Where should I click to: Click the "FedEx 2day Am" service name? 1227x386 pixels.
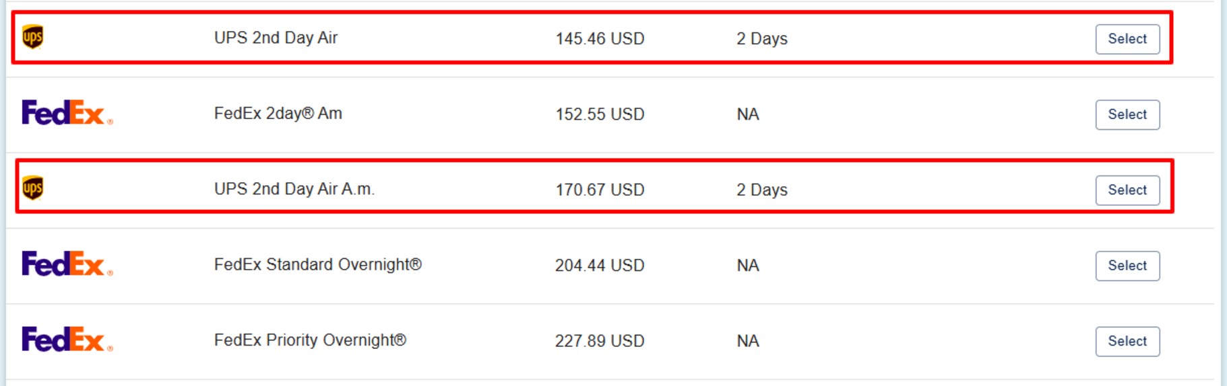(278, 114)
